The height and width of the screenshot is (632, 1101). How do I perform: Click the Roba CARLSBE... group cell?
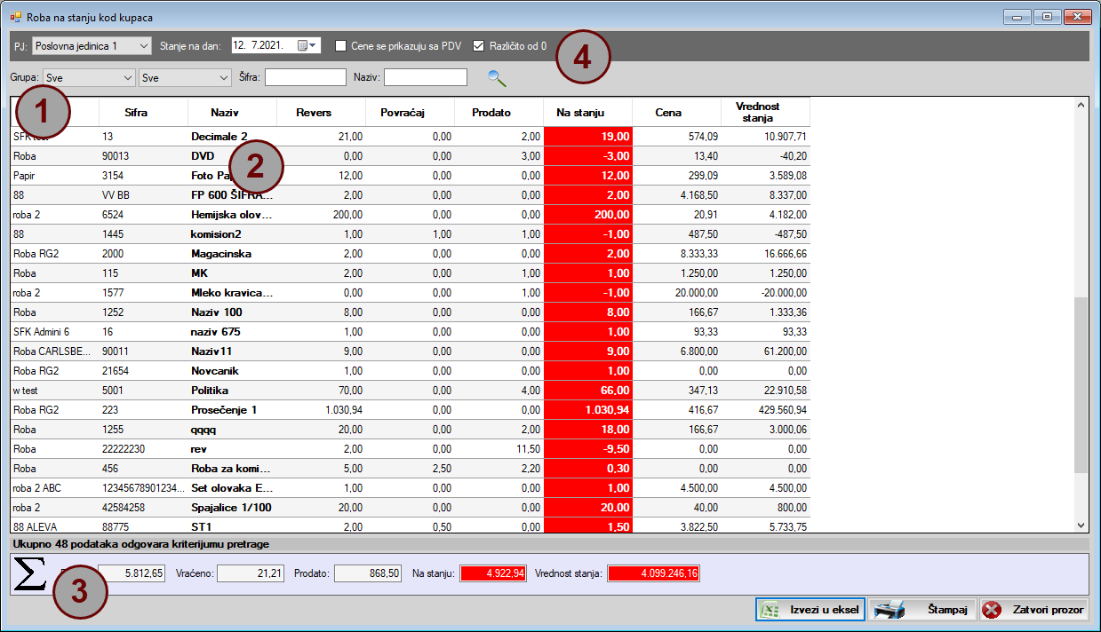tap(54, 352)
